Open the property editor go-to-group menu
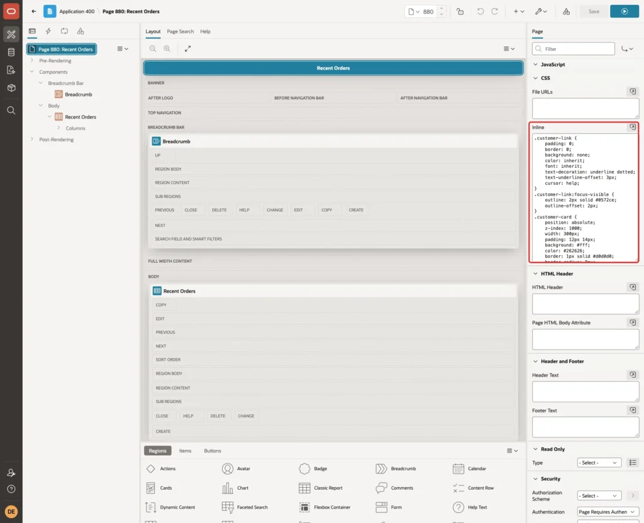 [x=627, y=49]
